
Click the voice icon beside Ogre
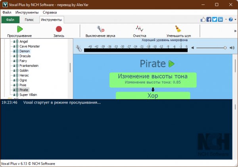15,80
